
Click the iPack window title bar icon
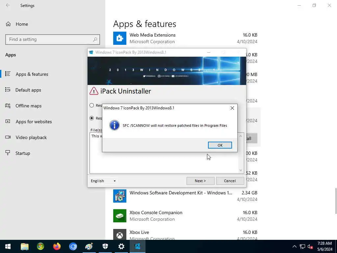click(91, 52)
